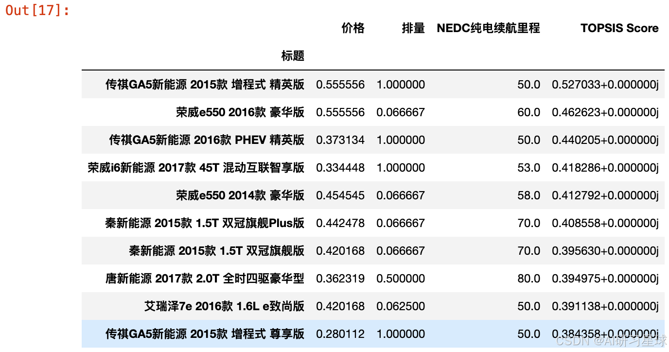Select row 唐新能源 2017款 2.0T 全时四驱豪华型
This screenshot has width=669, height=352.
[x=373, y=279]
